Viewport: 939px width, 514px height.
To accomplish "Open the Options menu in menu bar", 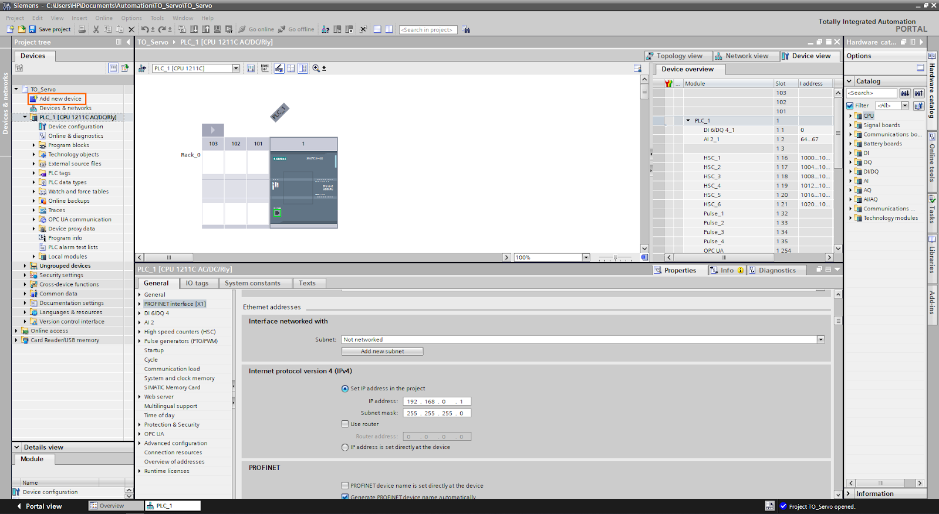I will 131,18.
